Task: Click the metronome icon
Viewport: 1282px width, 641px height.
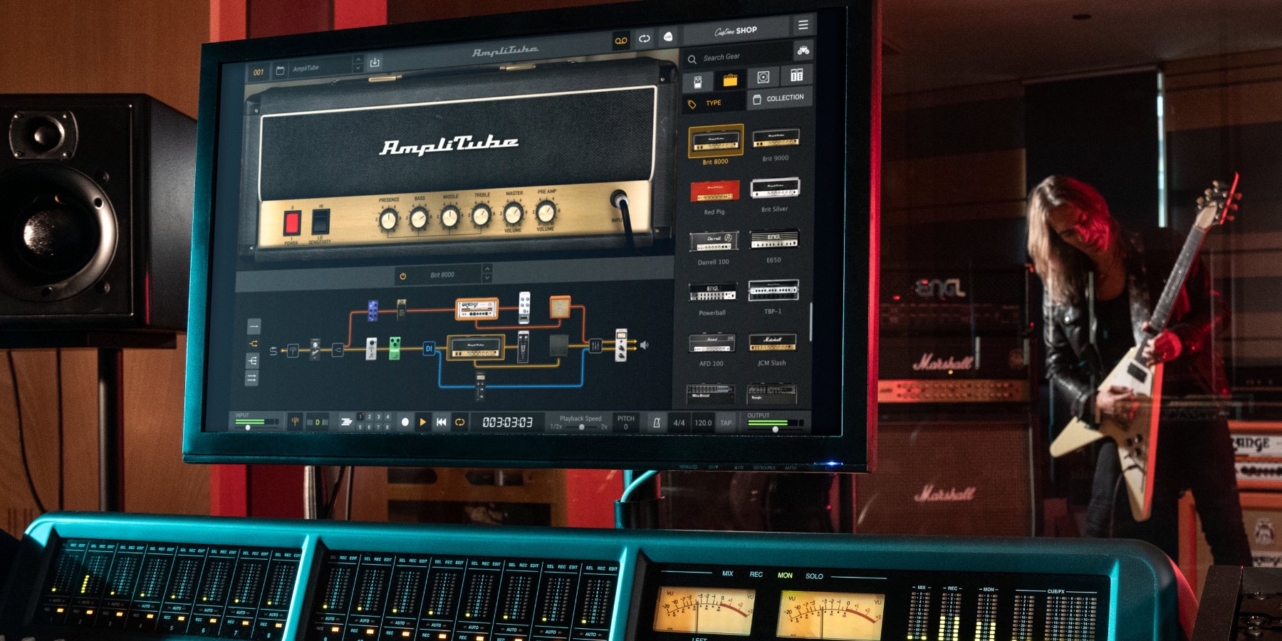Action: coord(657,422)
